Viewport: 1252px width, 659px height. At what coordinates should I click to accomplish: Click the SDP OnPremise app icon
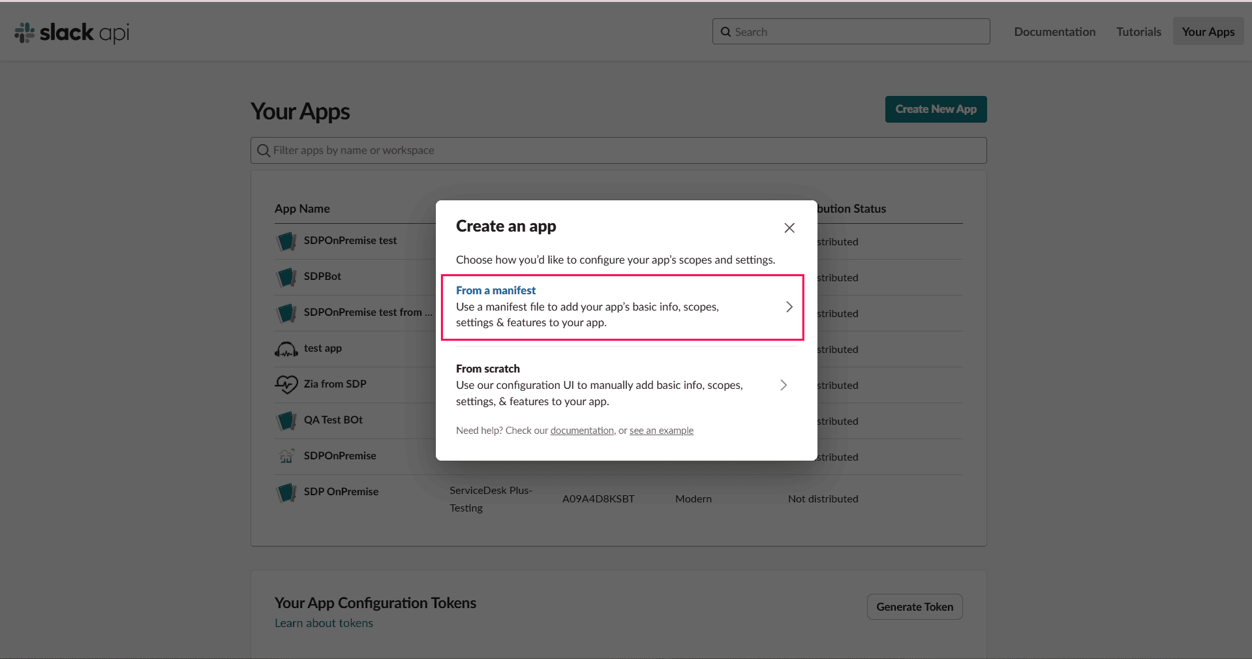[286, 492]
